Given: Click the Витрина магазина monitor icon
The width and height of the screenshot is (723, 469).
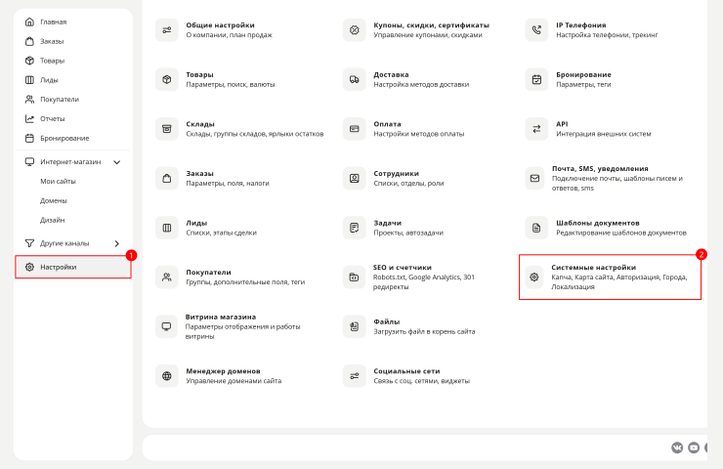Looking at the screenshot, I should [x=166, y=326].
